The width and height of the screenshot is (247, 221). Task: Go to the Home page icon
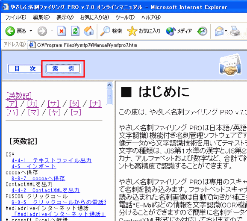coord(89,31)
